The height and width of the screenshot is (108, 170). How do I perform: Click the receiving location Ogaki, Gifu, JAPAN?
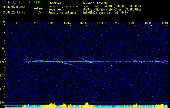tap(98, 6)
